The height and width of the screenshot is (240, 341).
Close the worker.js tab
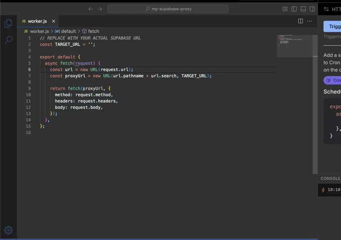coord(54,21)
